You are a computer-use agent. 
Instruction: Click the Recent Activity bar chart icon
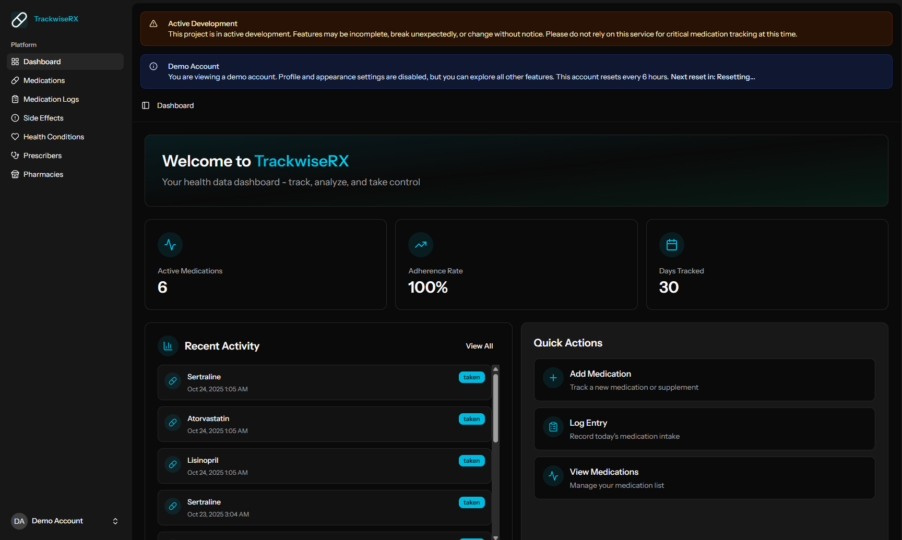(168, 345)
